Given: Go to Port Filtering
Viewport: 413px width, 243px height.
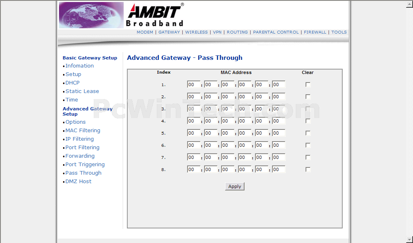Looking at the screenshot, I should click(82, 147).
